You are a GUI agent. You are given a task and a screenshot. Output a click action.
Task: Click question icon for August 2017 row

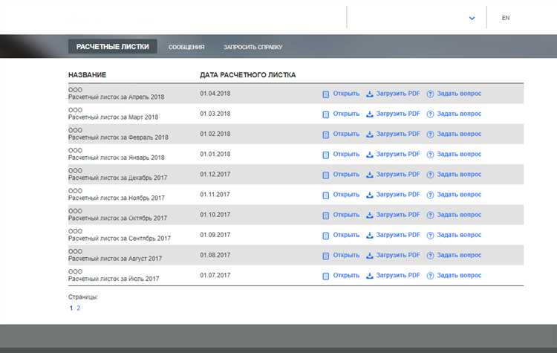pos(430,255)
